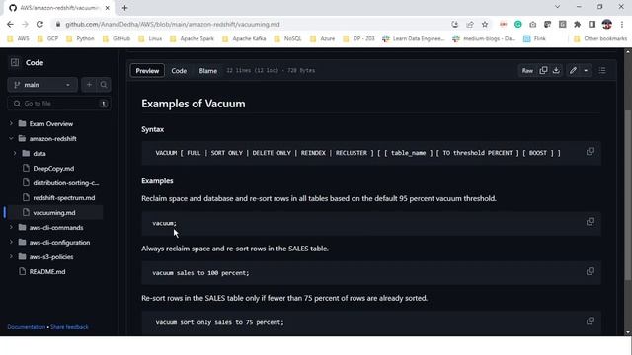Copy raw file contents icon
This screenshot has height=355, width=632.
click(543, 70)
